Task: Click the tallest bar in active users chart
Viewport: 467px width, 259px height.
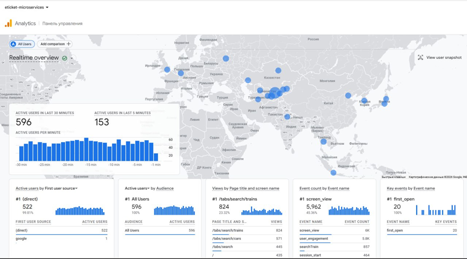Action: [86, 149]
